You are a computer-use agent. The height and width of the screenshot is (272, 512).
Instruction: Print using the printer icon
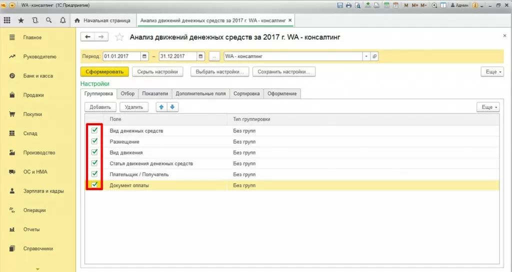[x=348, y=5]
